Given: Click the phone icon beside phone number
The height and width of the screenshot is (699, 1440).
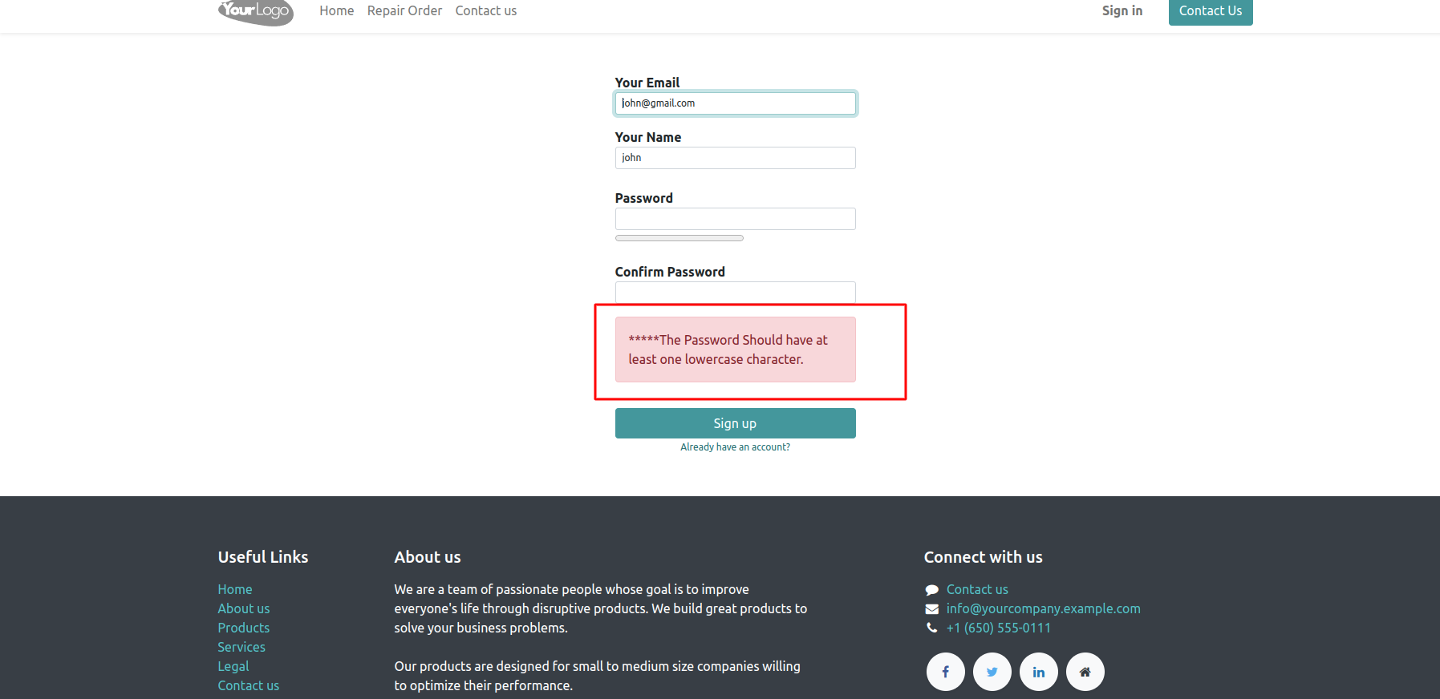Looking at the screenshot, I should 931,628.
